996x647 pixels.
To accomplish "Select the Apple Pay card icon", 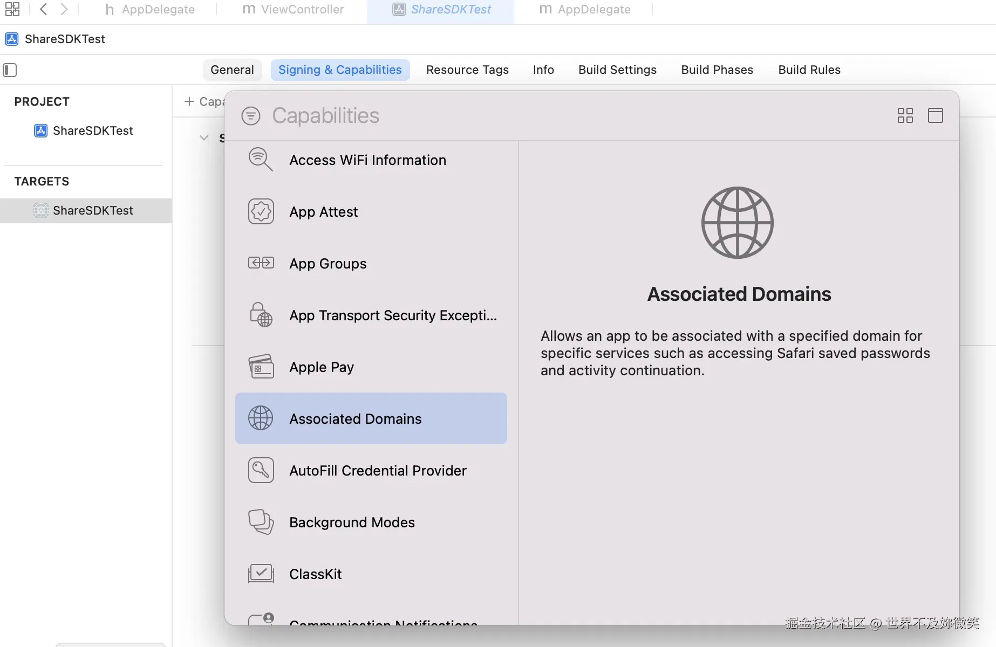I will pyautogui.click(x=261, y=367).
